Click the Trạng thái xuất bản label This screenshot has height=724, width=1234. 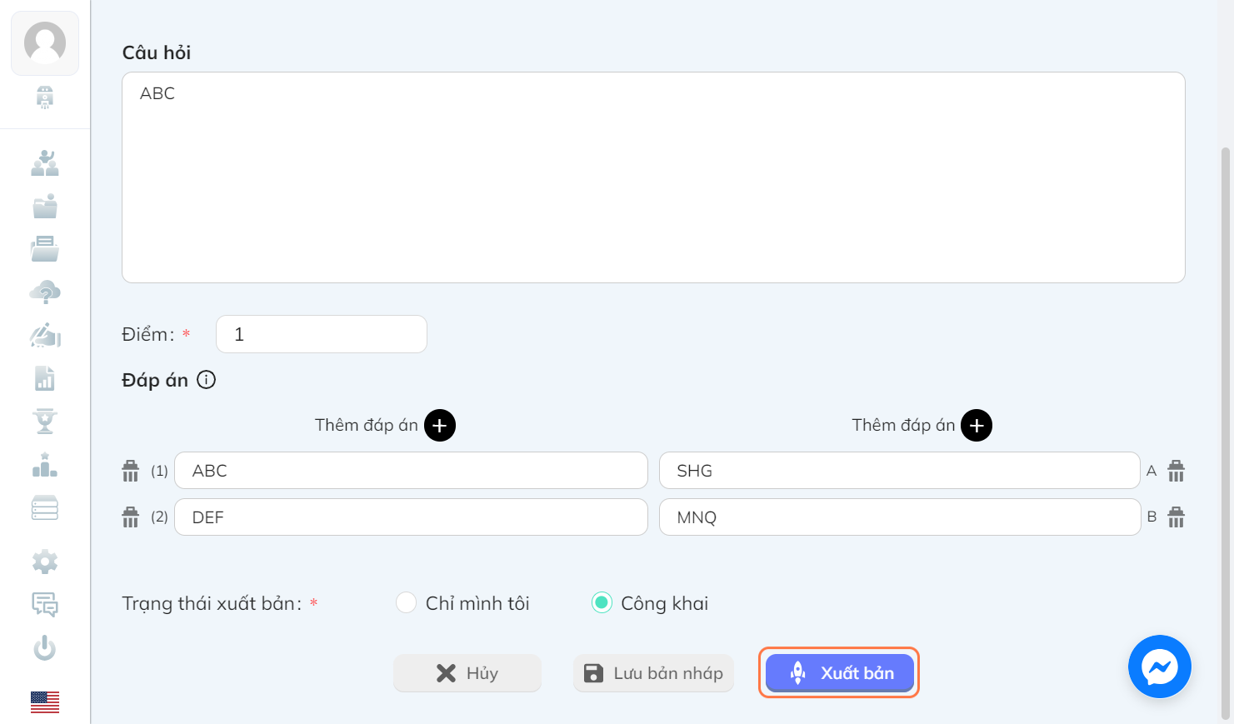tap(212, 603)
